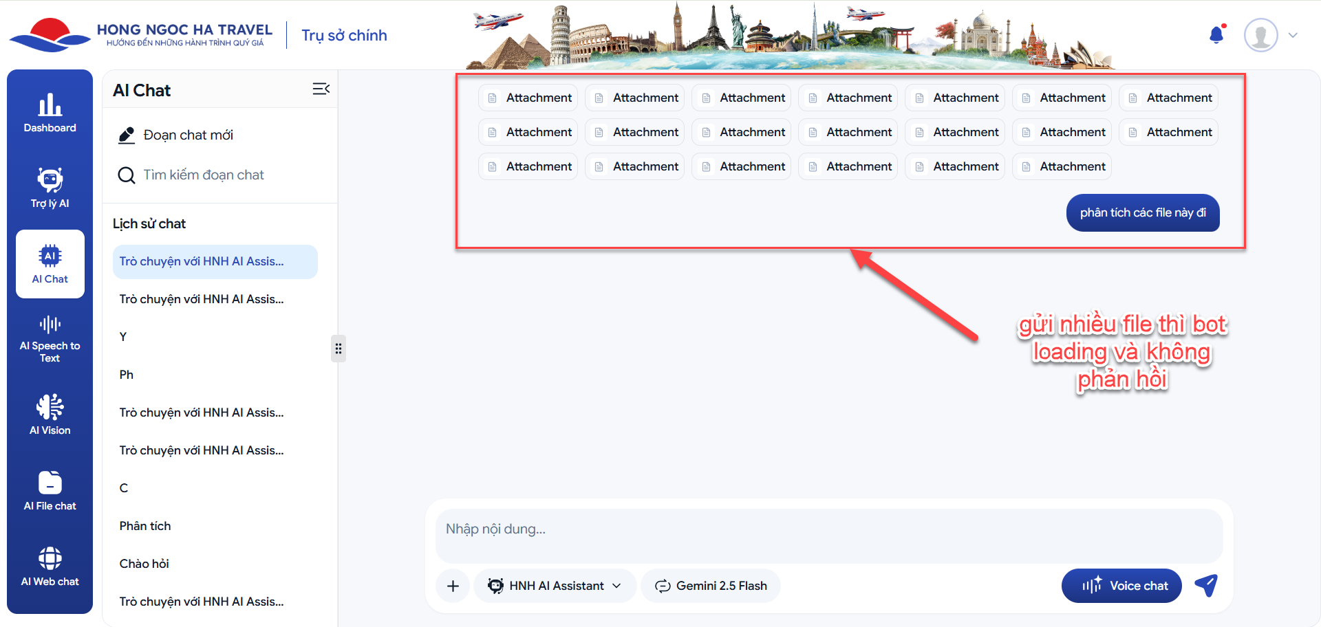The height and width of the screenshot is (627, 1321).
Task: Click the Tìm kiếm đoạn chat search
Action: click(203, 175)
